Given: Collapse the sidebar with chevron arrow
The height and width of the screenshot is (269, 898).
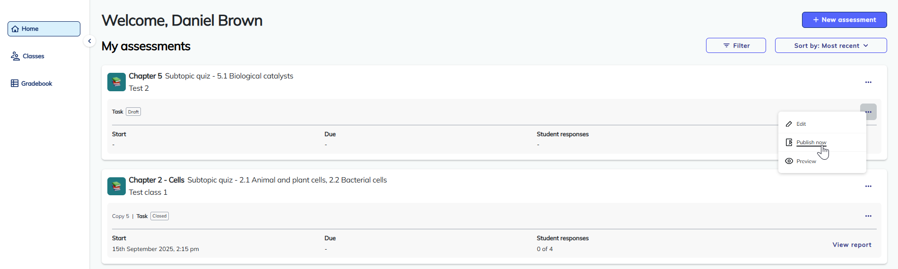Looking at the screenshot, I should coord(89,41).
